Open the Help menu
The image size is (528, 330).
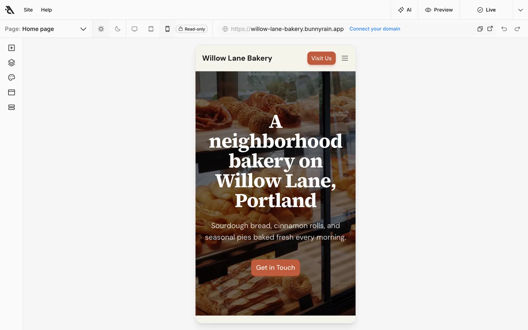(x=47, y=10)
